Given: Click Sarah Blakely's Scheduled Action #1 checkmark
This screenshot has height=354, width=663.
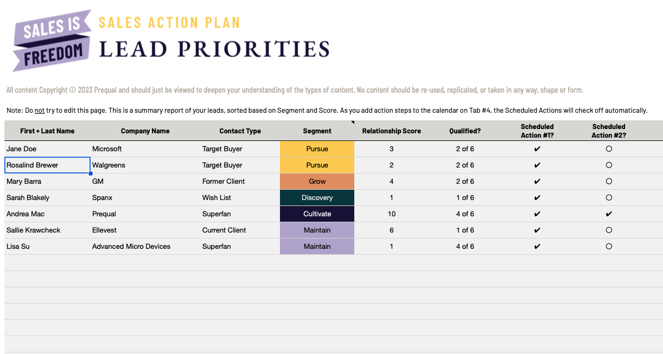Looking at the screenshot, I should pos(537,197).
